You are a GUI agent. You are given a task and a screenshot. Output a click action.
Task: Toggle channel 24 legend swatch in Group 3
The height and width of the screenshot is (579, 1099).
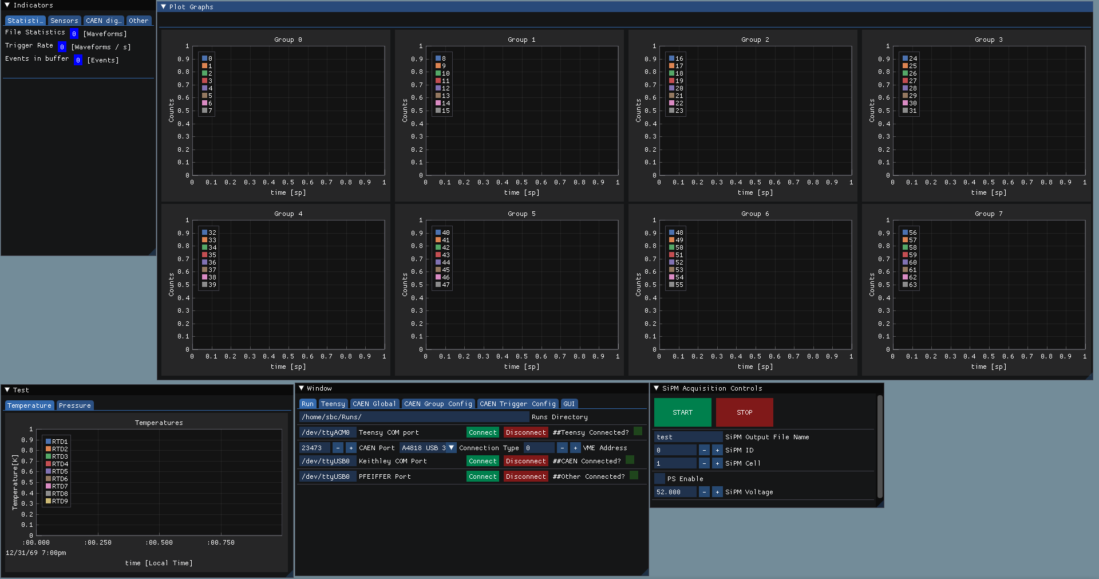click(x=905, y=58)
